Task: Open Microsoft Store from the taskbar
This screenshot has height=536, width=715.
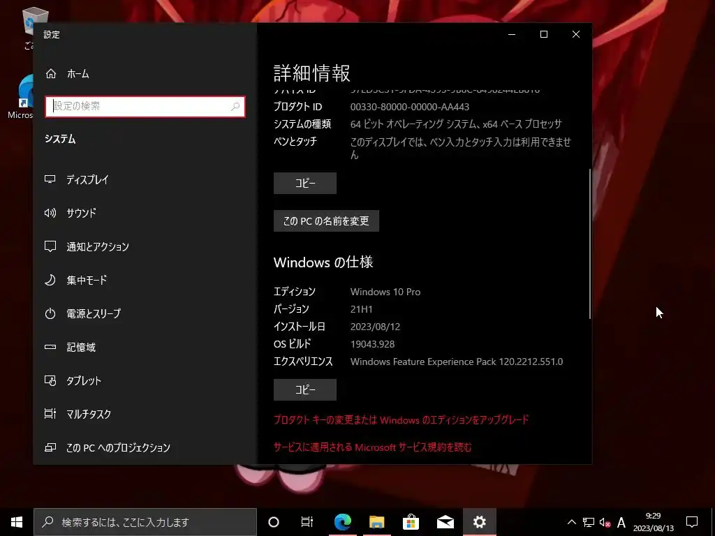Action: pyautogui.click(x=411, y=522)
